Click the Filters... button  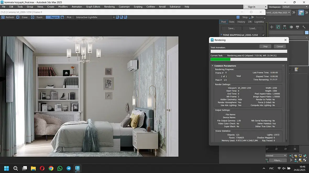(x=278, y=160)
